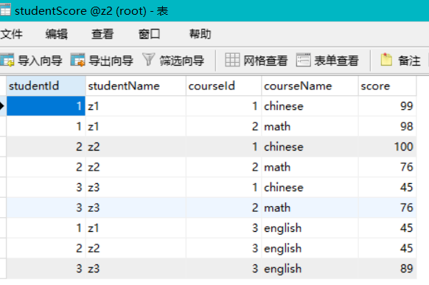Click score 45 in z1 english row
This screenshot has height=285, width=429.
(x=388, y=228)
